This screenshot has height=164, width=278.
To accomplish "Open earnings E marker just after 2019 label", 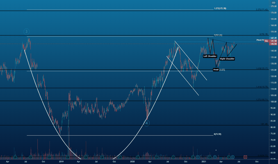I will click(x=67, y=157).
